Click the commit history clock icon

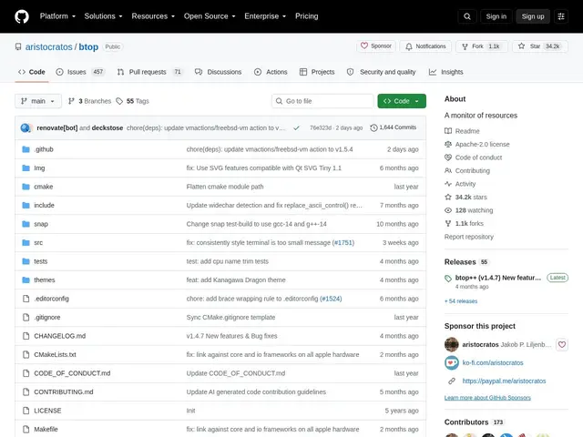(x=373, y=127)
